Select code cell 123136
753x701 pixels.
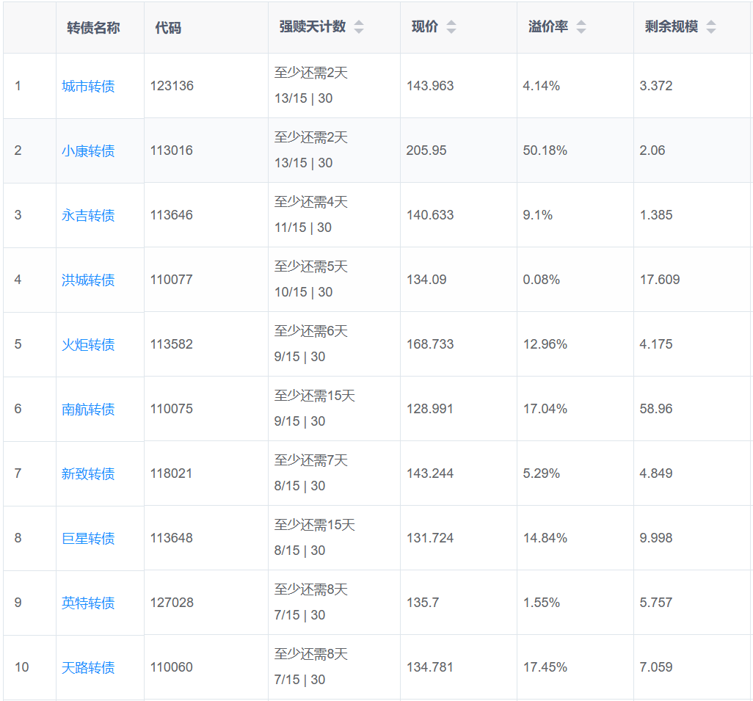coord(172,86)
